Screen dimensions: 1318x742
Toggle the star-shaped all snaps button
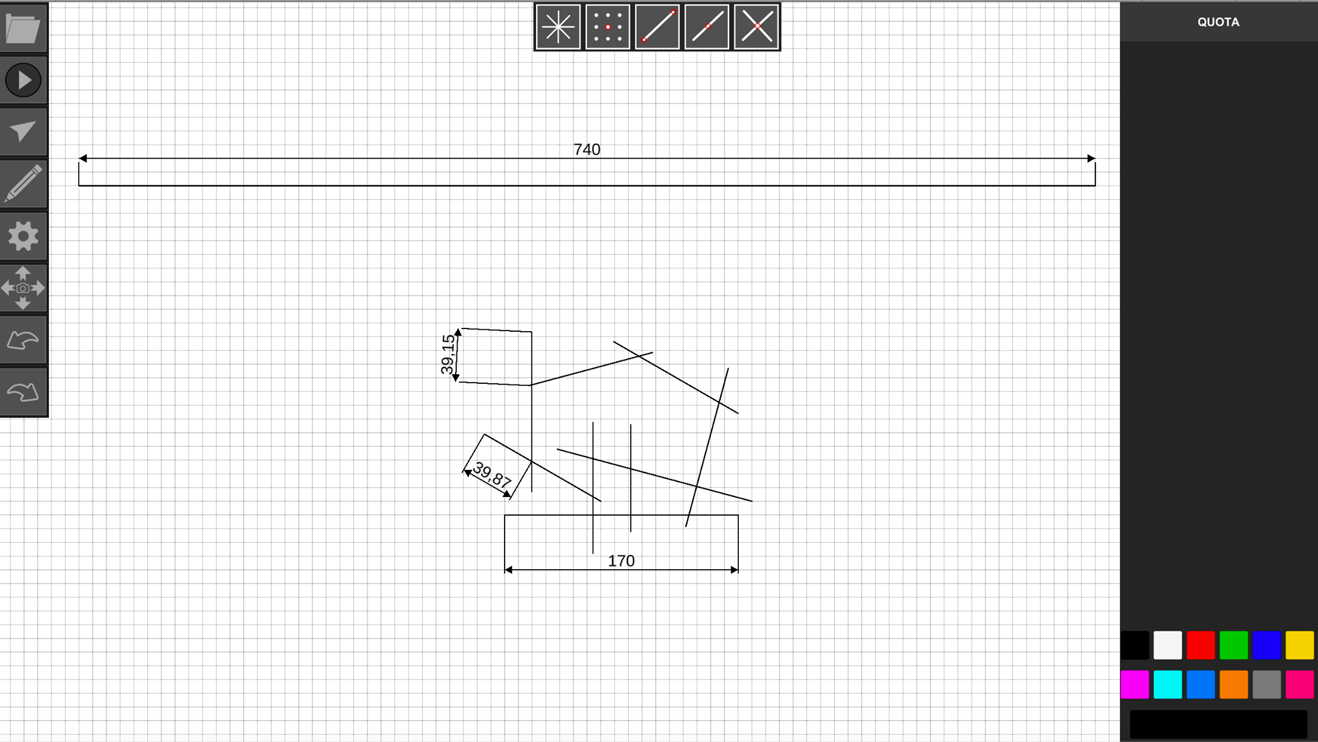[558, 27]
